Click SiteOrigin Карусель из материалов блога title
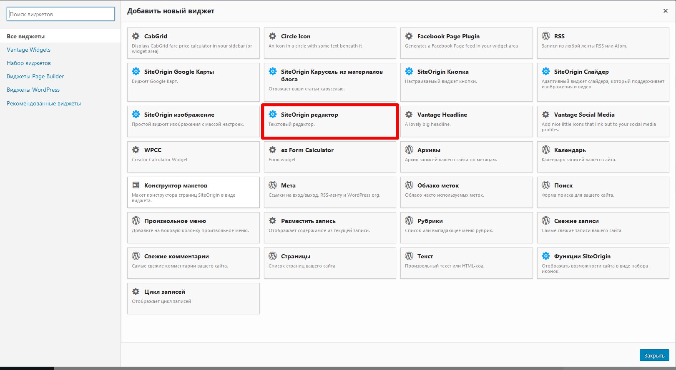The image size is (676, 370). click(332, 75)
